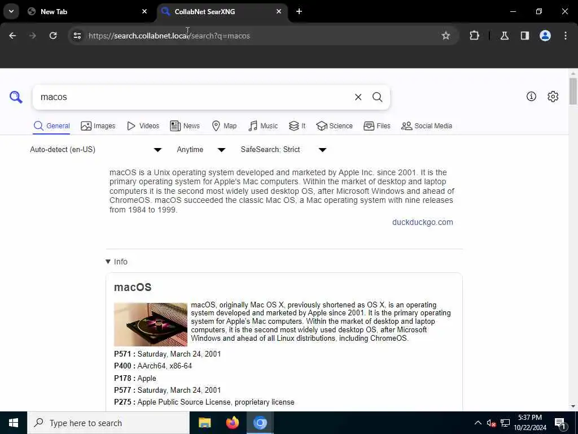Viewport: 578px width, 434px height.
Task: Click the Chrome taskbar icon
Action: click(x=260, y=423)
